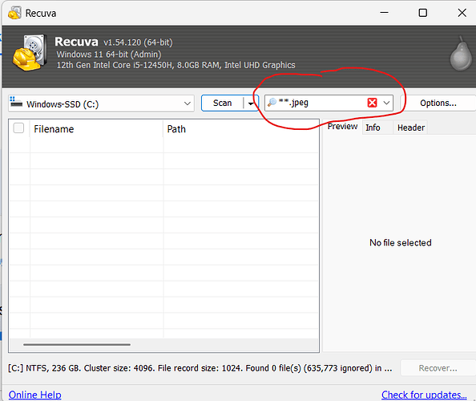
Task: Click the magnifier icon in filter box
Action: pos(272,103)
